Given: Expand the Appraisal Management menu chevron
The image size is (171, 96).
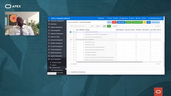Looking at the screenshot, I should click(65, 56).
